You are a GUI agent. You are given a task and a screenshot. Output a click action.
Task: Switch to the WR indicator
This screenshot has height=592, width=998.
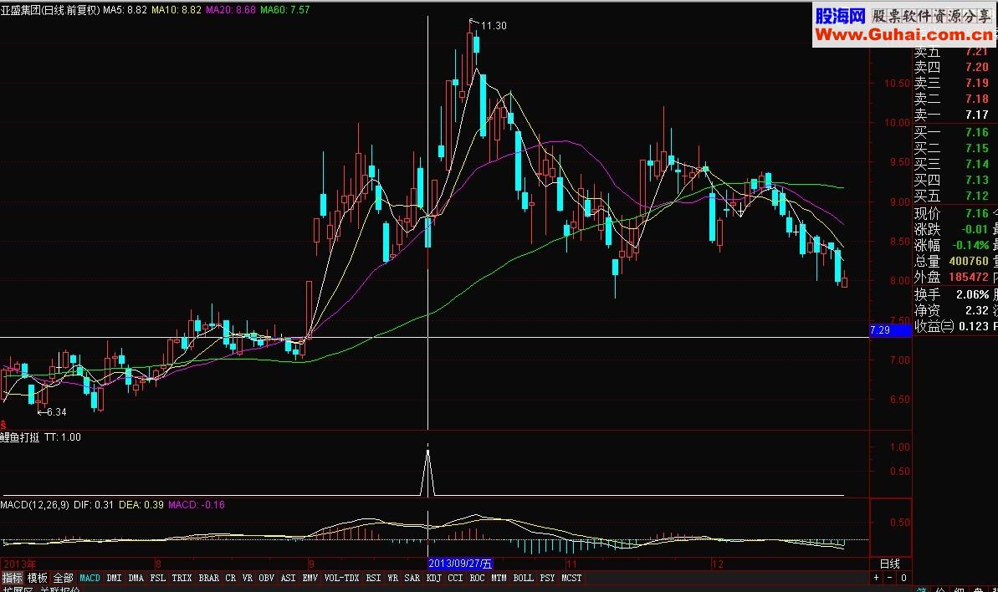(392, 578)
